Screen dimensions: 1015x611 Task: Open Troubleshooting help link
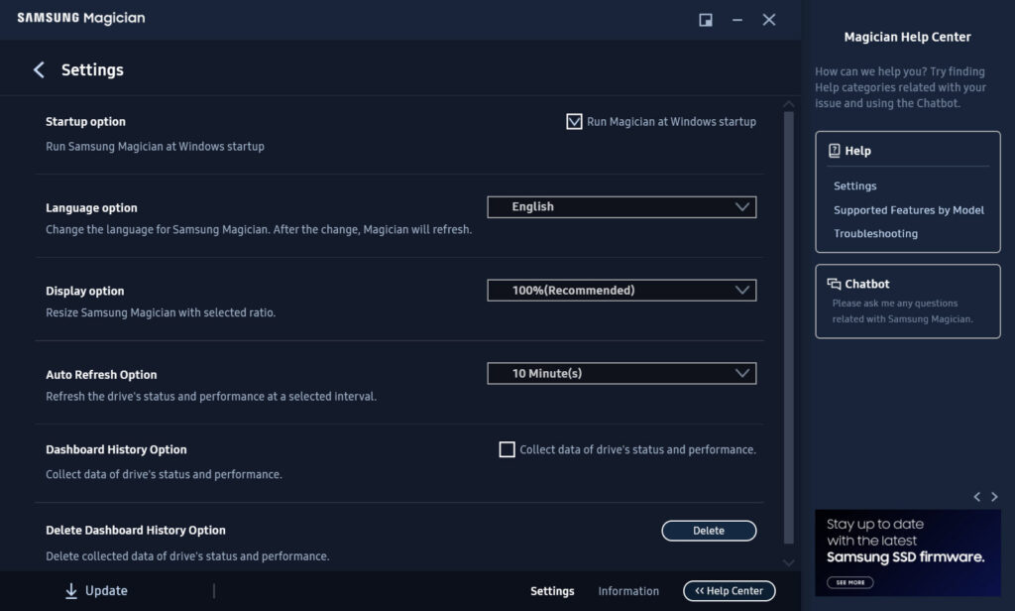tap(876, 233)
